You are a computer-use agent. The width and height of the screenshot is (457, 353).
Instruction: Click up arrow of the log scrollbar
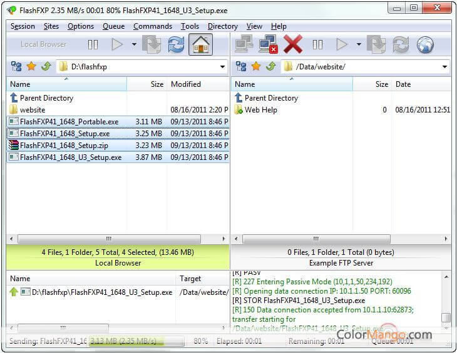(446, 277)
